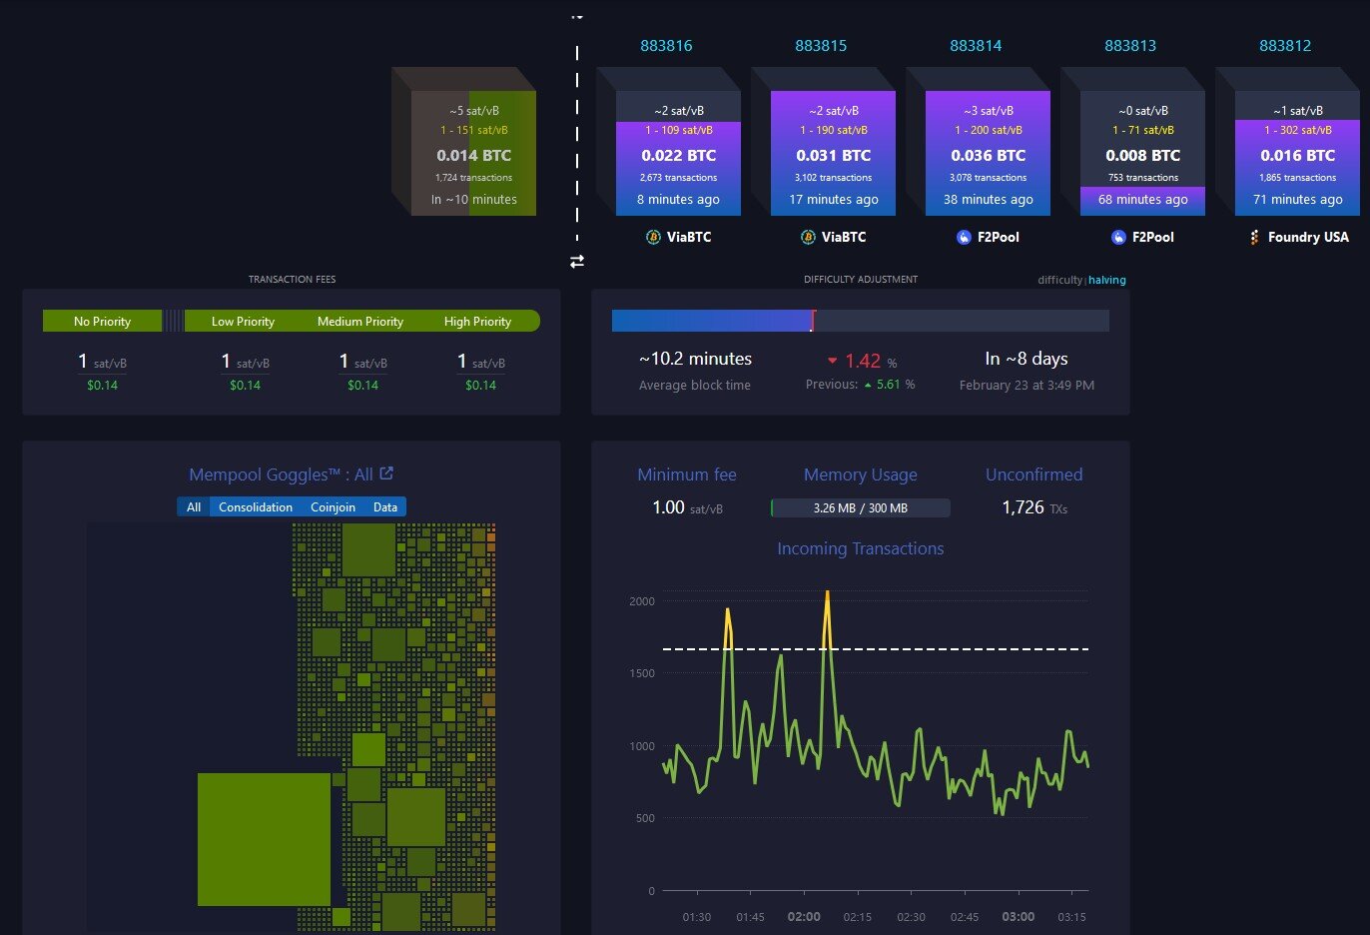
Task: Open the Mempool Goggles external link icon
Action: 387,473
